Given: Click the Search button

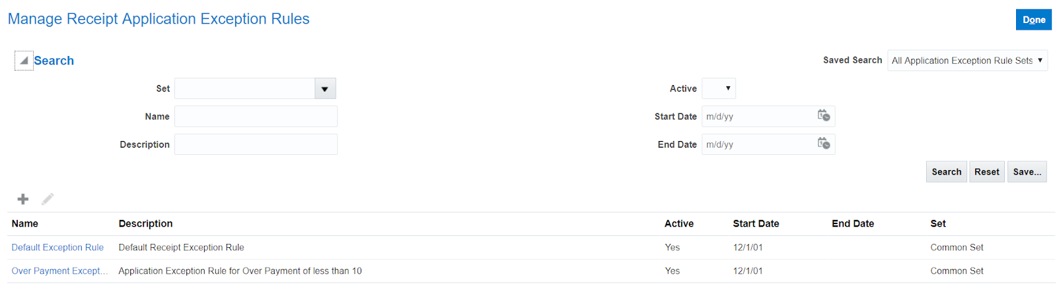Looking at the screenshot, I should [946, 172].
